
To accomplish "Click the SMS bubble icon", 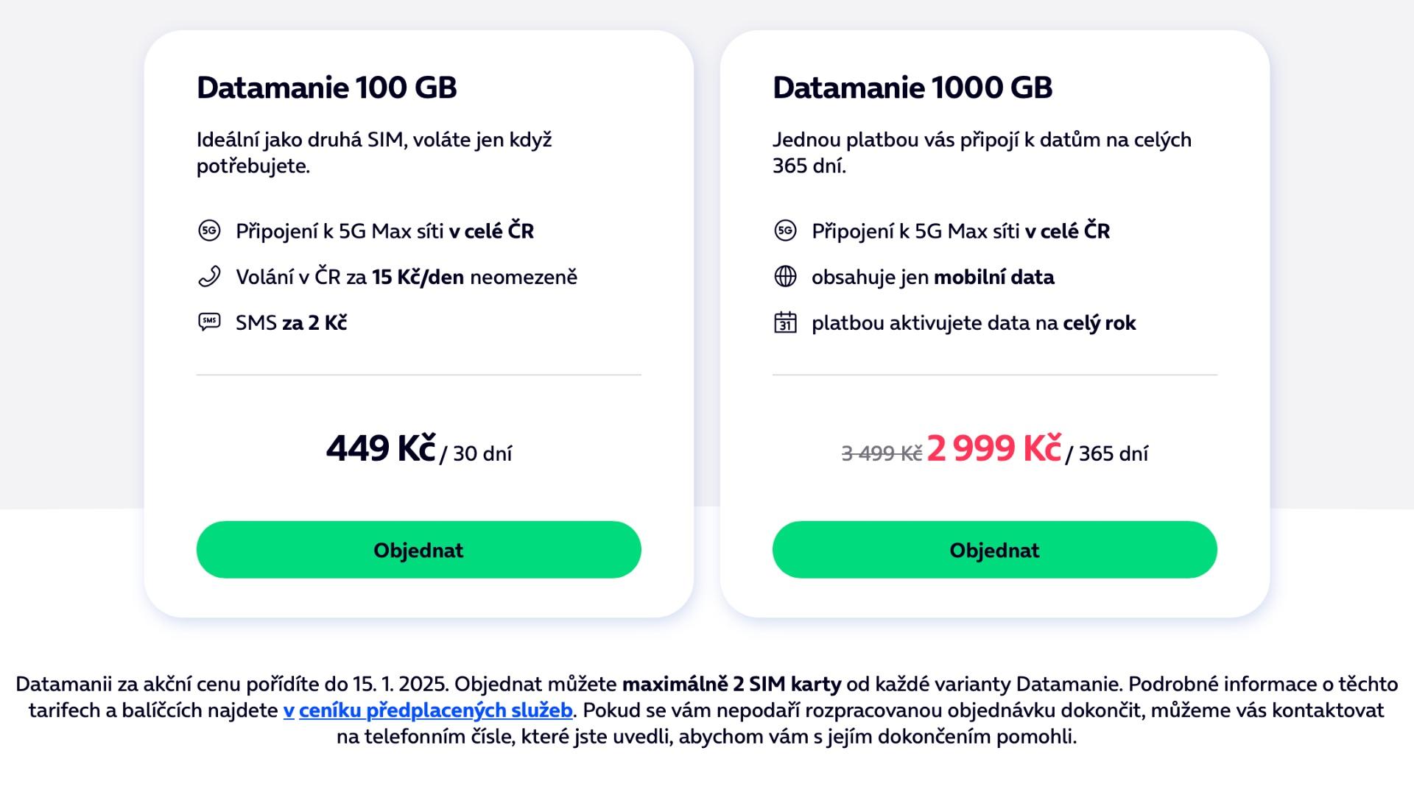I will 209,322.
